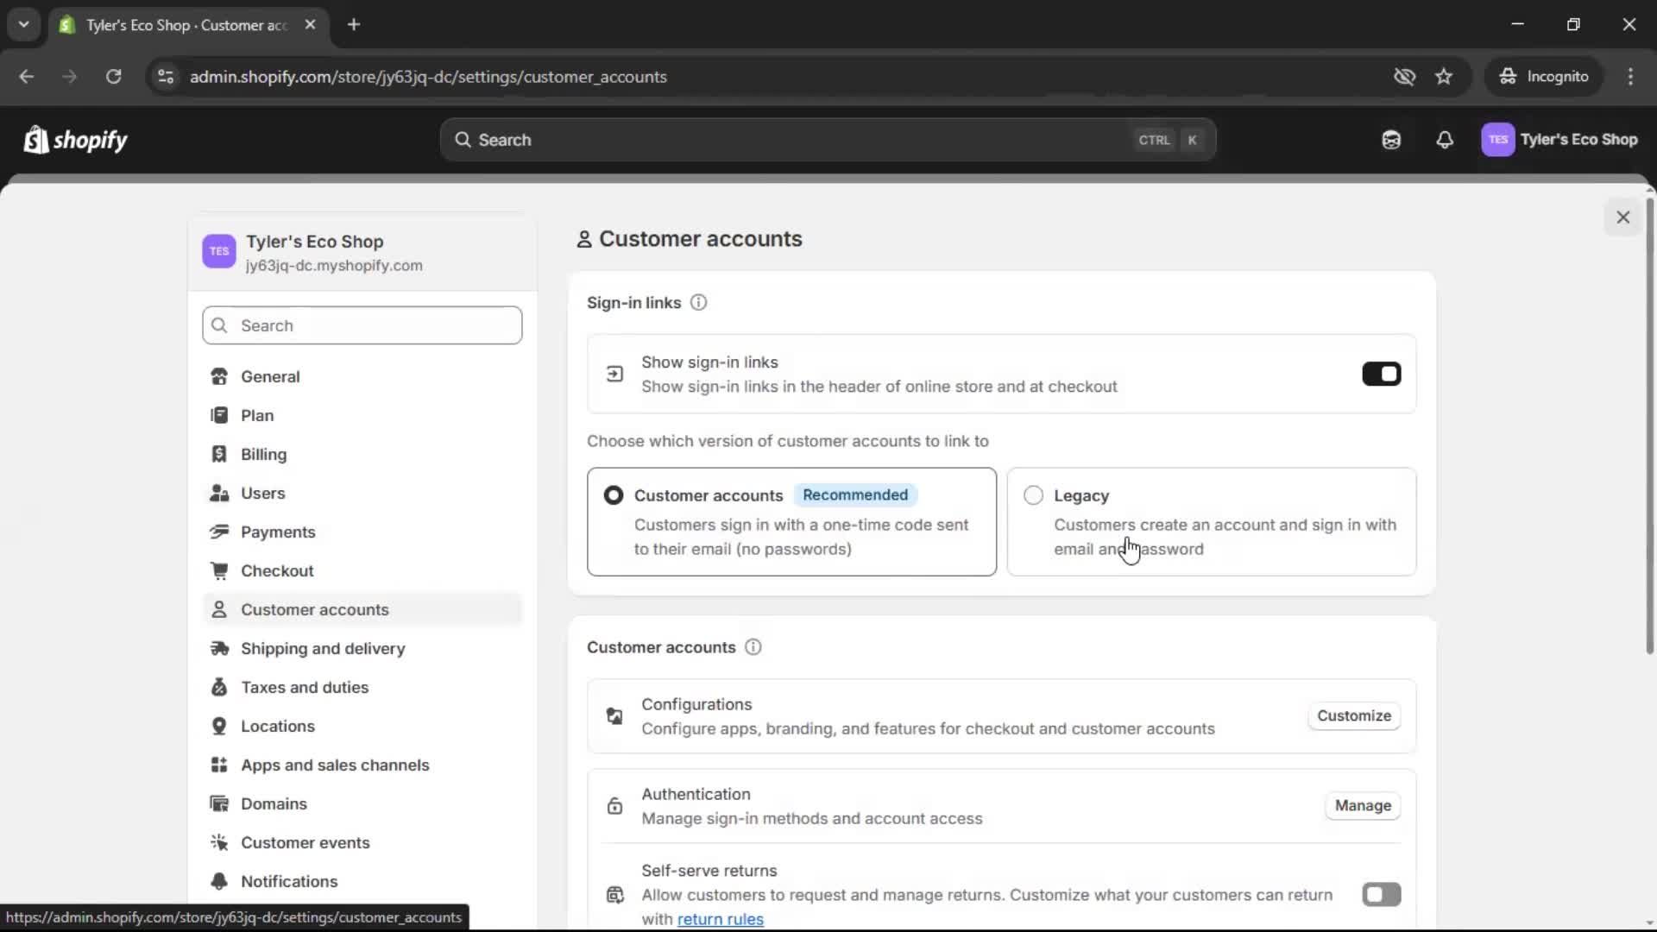
Task: Open Billing settings
Action: (x=362, y=455)
